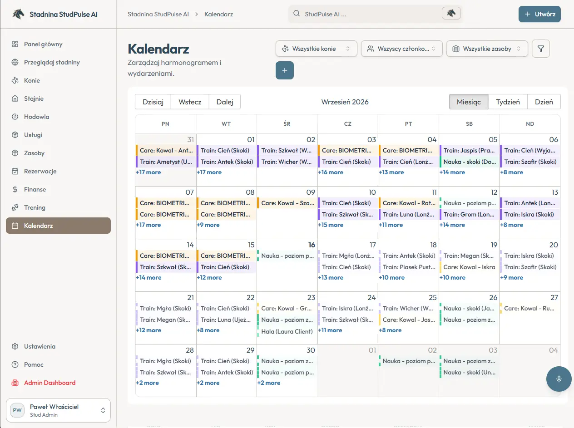Go back with the Wstecz button

pos(190,102)
